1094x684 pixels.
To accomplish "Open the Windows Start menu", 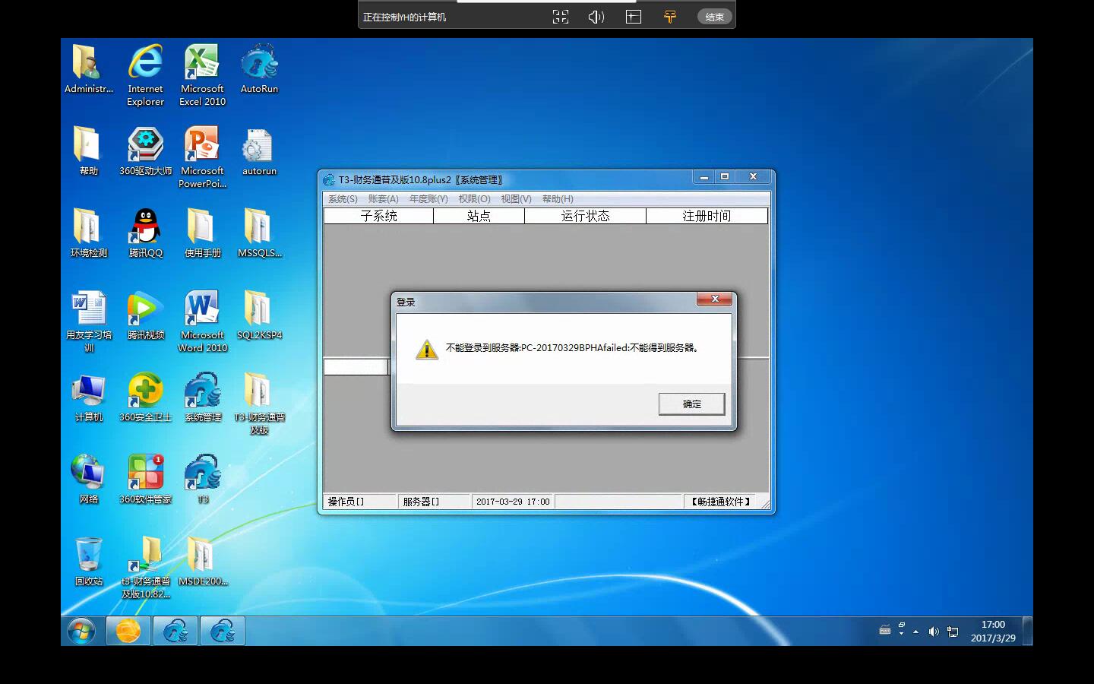I will [x=81, y=631].
